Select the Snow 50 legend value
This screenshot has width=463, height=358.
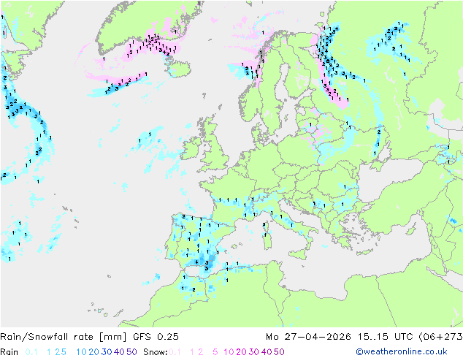point(279,352)
